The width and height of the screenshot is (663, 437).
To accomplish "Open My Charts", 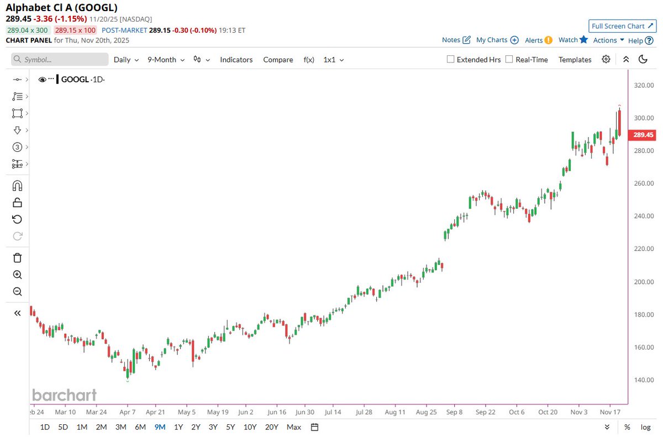I will (x=497, y=40).
